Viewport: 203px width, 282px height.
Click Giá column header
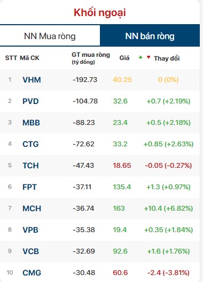(124, 58)
